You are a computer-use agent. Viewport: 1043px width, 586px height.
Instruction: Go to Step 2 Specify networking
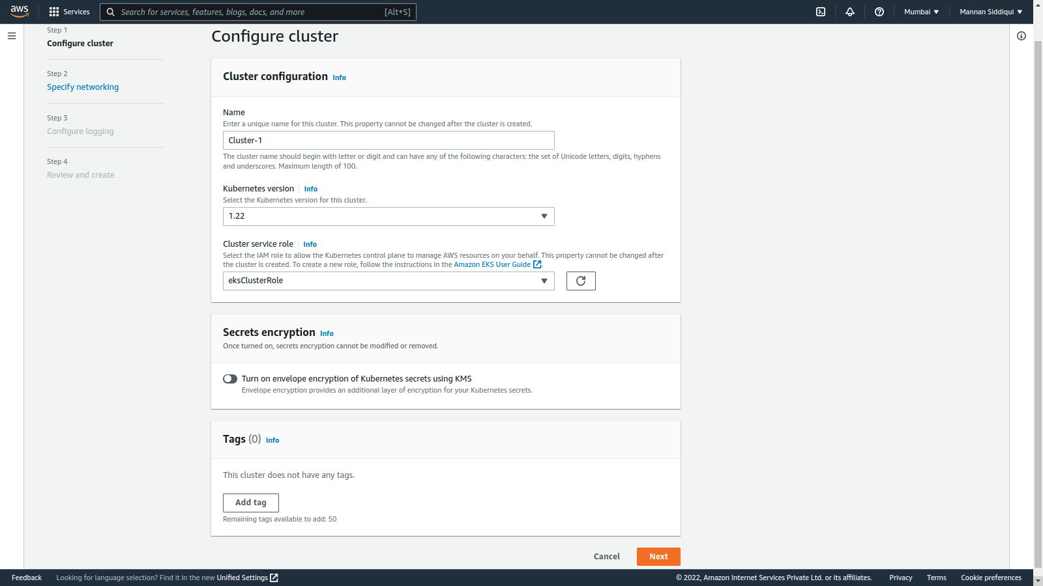(x=83, y=87)
